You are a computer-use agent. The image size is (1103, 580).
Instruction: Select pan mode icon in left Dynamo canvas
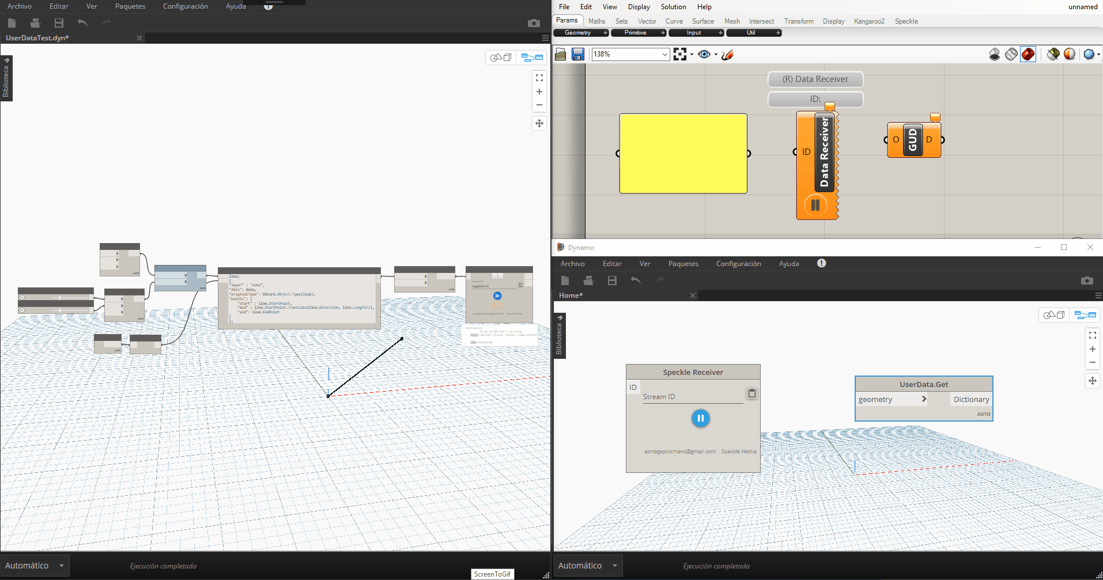tap(539, 123)
